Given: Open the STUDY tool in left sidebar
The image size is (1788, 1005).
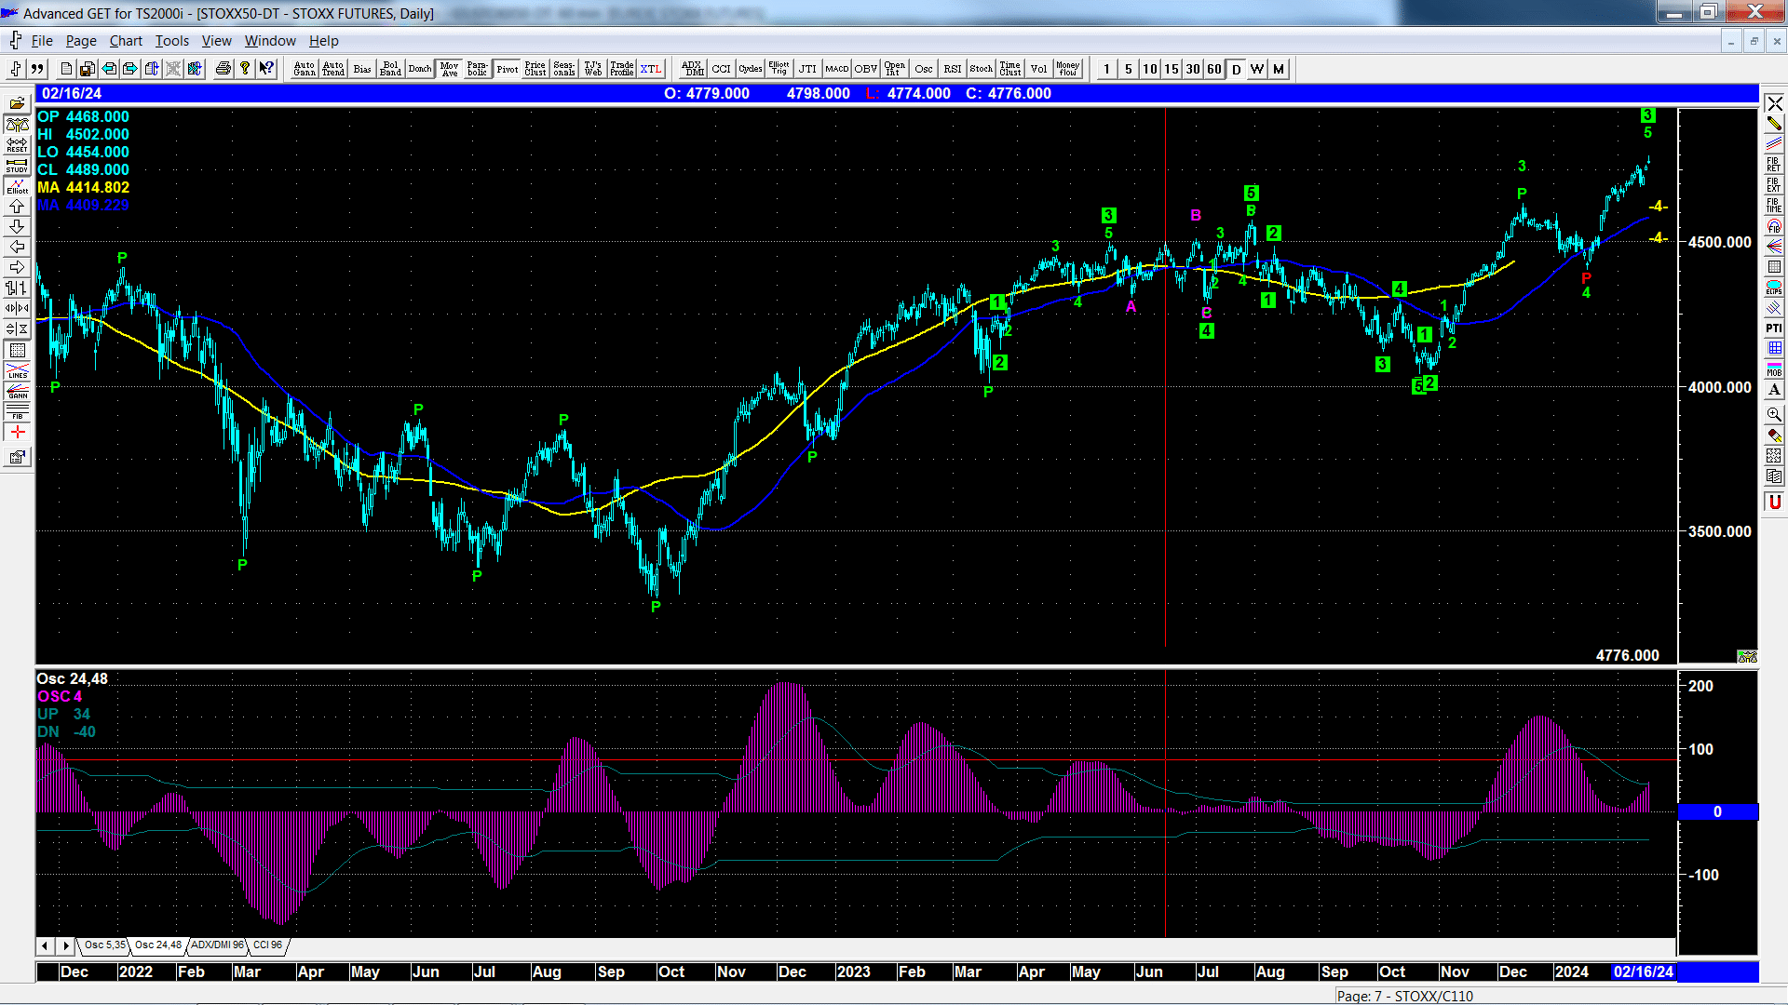Looking at the screenshot, I should point(17,166).
